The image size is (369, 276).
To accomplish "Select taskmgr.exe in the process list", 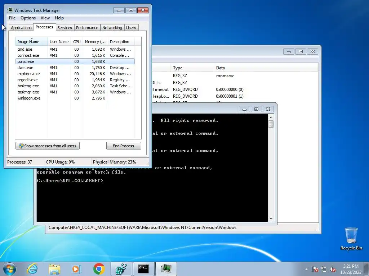I will click(x=75, y=92).
